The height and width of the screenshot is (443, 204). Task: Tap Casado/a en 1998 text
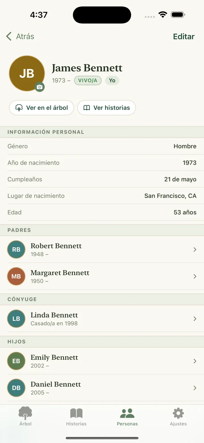54,323
